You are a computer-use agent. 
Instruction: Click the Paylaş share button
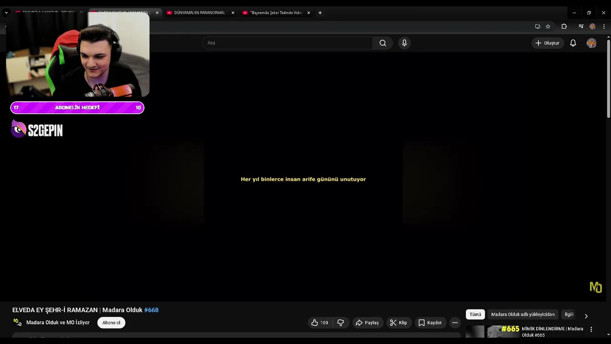point(367,322)
